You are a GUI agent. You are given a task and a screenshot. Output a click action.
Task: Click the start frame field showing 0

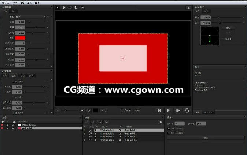click(180, 124)
